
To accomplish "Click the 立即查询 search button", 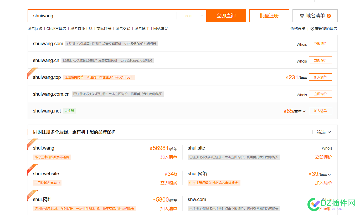I will click(x=226, y=16).
